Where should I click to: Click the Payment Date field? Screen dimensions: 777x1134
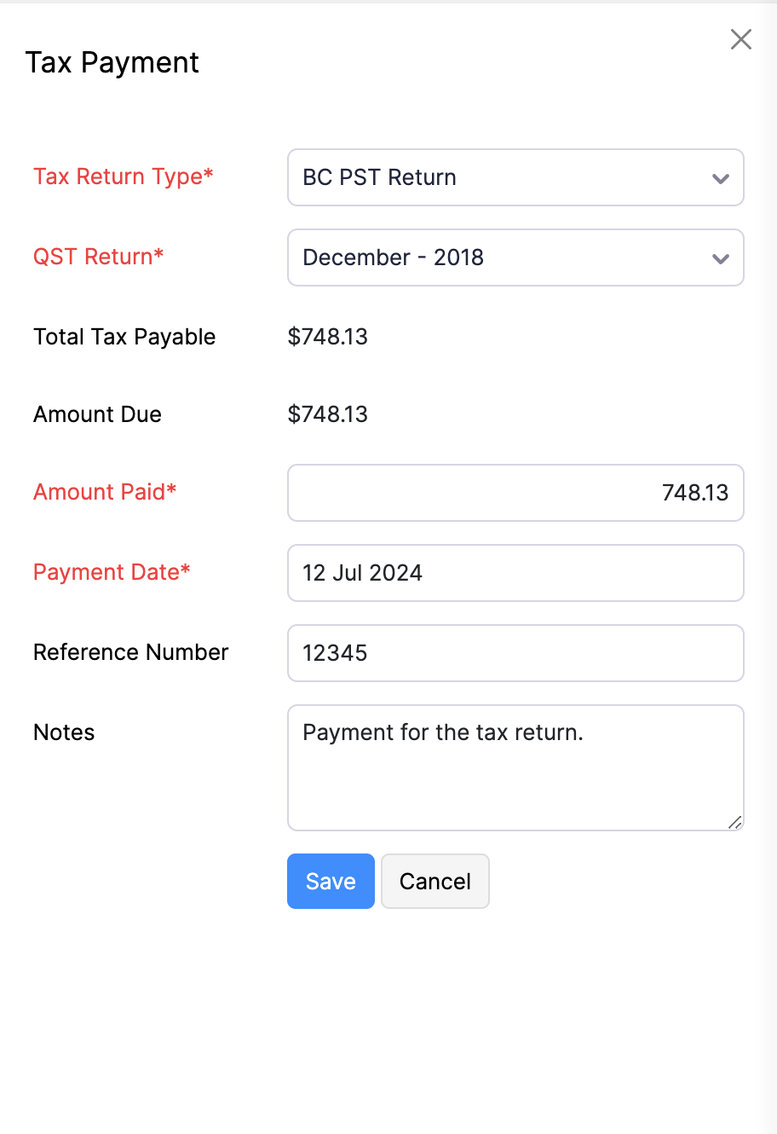click(x=515, y=573)
